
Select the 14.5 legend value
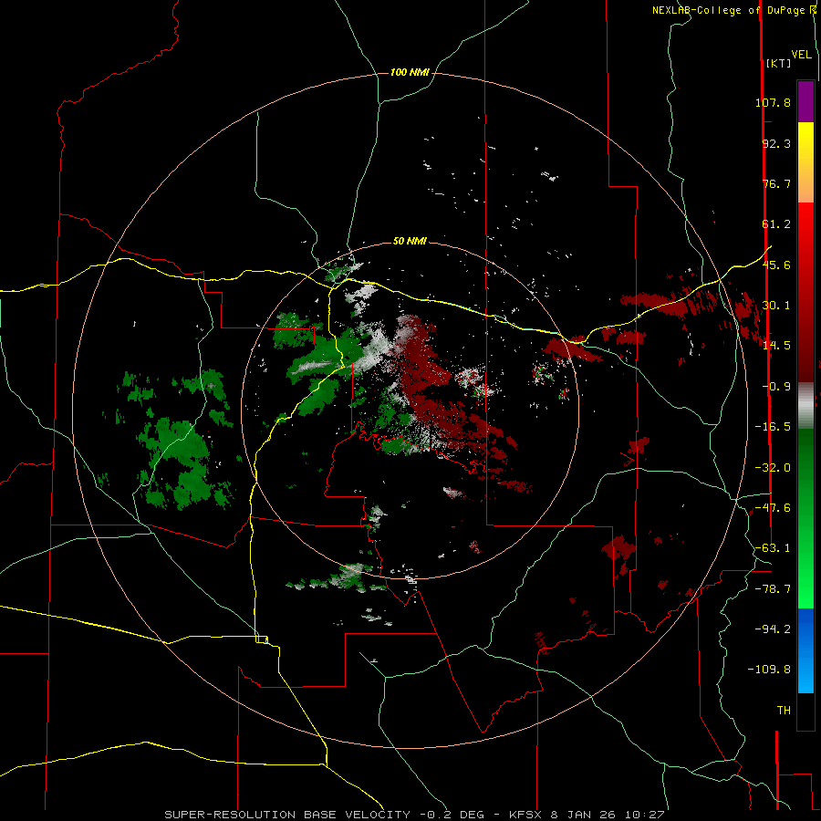pyautogui.click(x=776, y=346)
